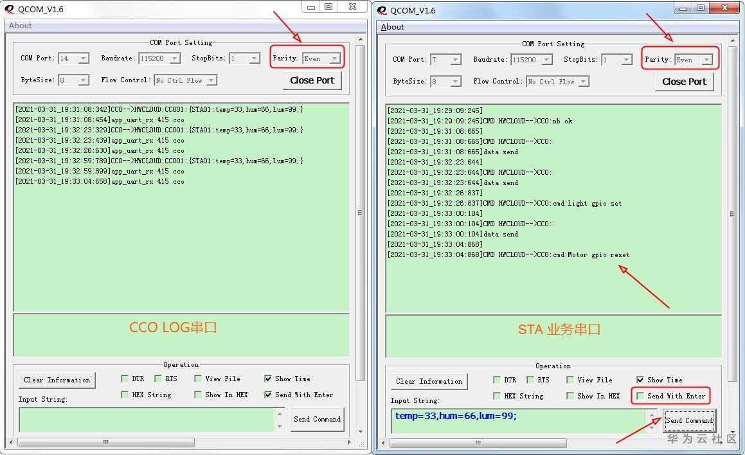Screen dimensions: 745x455
Task: Click log line 19:33:00:104 data send
Action: (x=453, y=234)
